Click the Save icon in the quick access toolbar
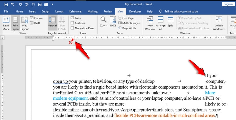 (6, 4)
